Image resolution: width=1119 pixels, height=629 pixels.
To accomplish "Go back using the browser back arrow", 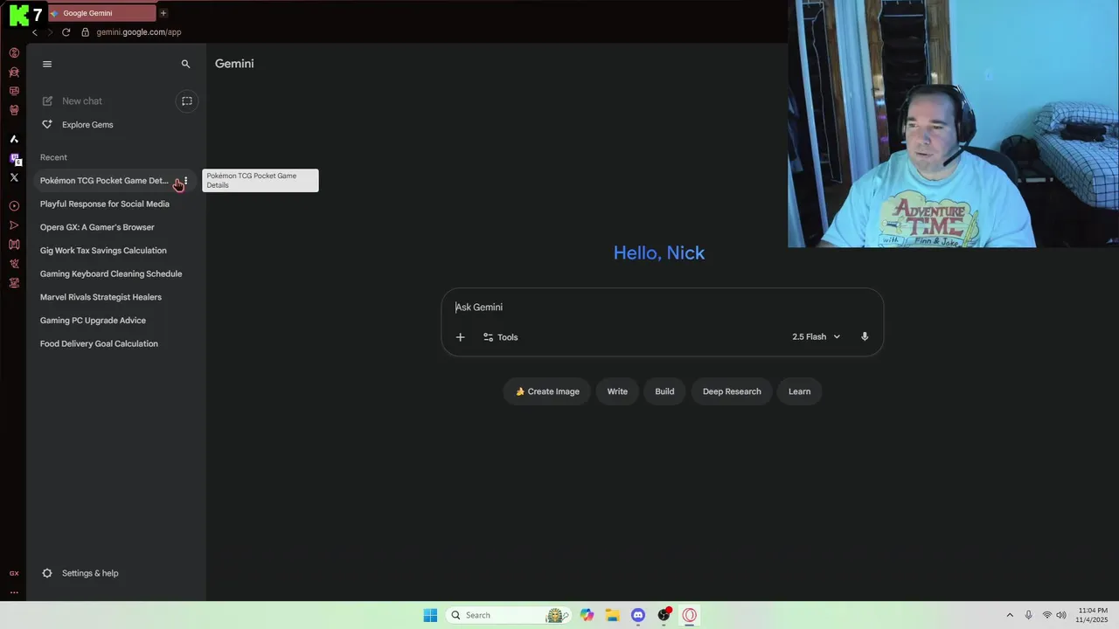I will point(35,32).
